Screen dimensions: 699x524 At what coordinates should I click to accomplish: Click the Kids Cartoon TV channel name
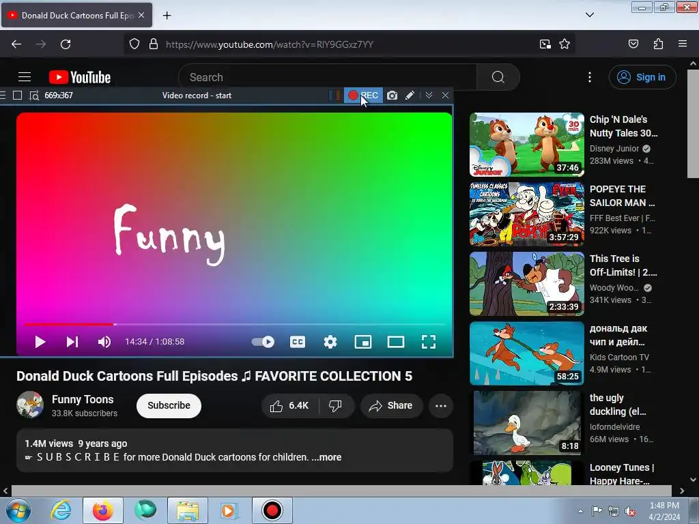pyautogui.click(x=619, y=357)
